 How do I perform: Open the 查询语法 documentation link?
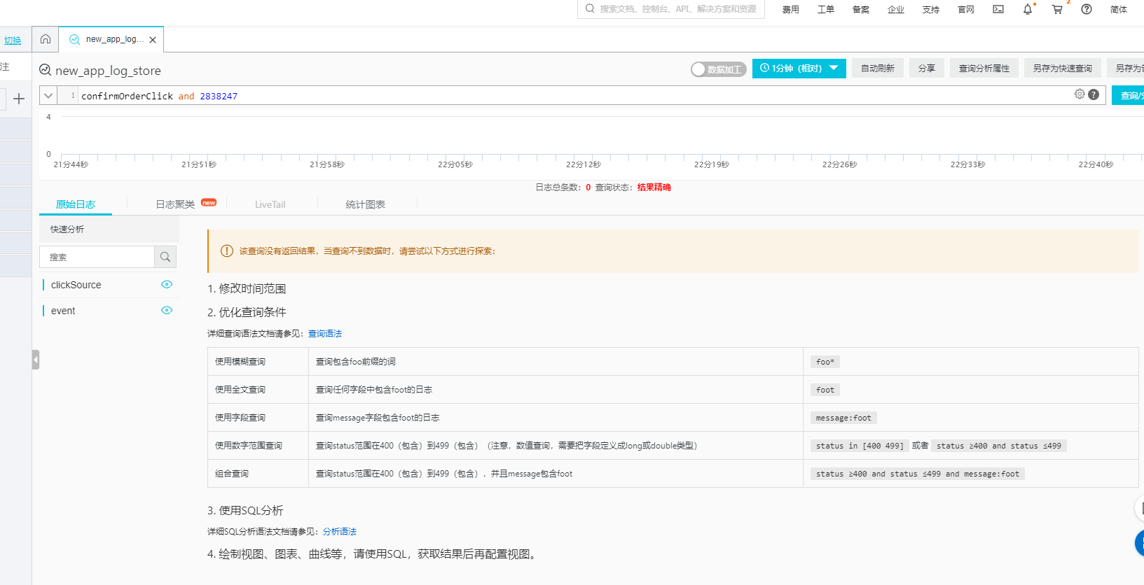coord(325,334)
